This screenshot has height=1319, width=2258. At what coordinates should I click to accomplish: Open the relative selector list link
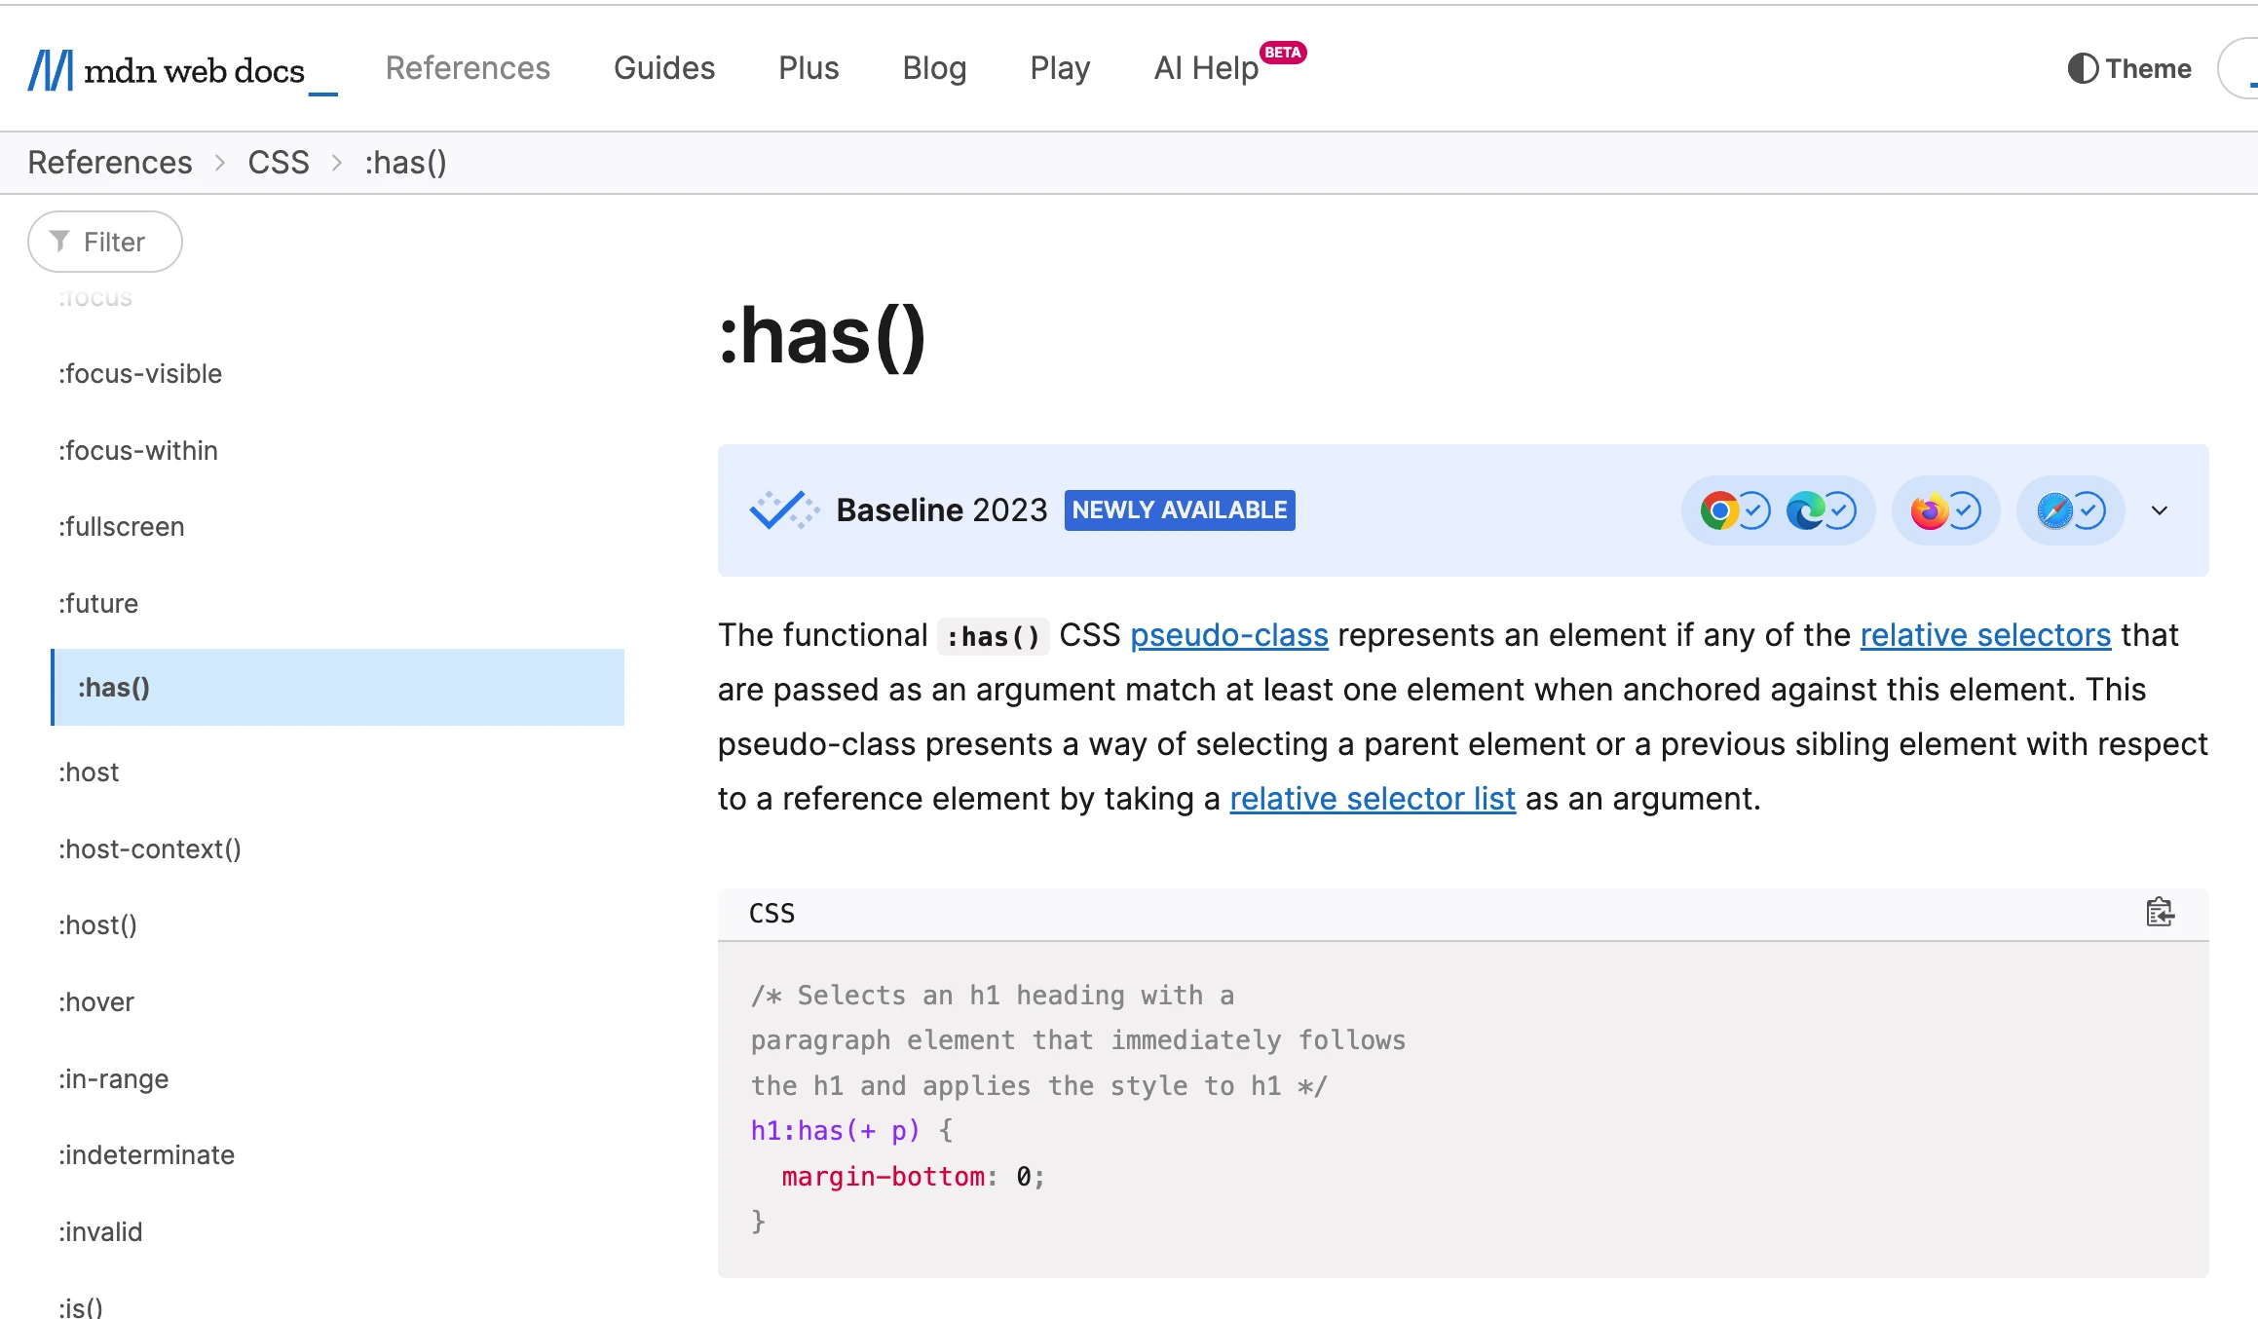[x=1372, y=799]
